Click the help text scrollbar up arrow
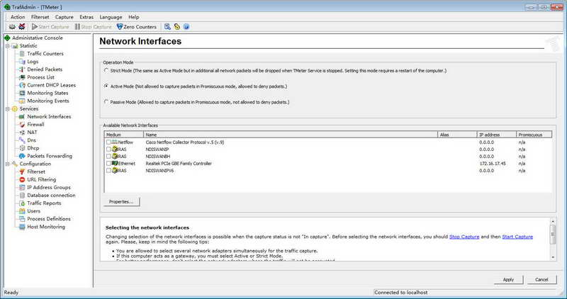The height and width of the screenshot is (299, 567). 553,221
